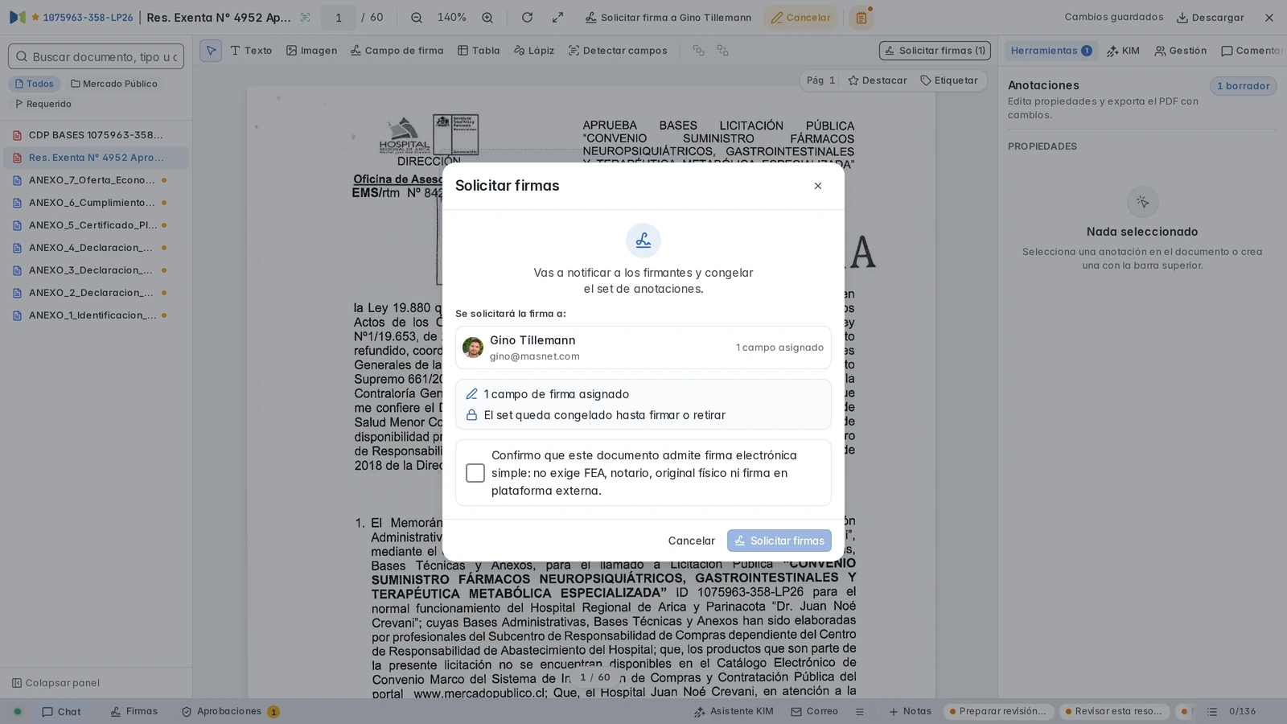1287x724 pixels.
Task: Click the Solicitar firmas (1) toolbar button
Action: click(x=935, y=51)
